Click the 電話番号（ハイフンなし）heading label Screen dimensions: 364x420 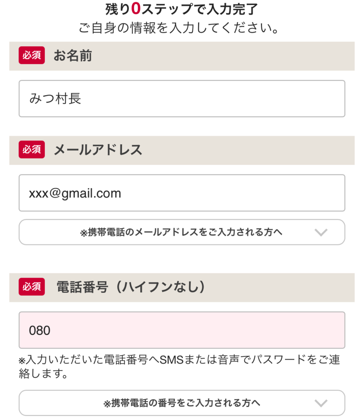130,287
